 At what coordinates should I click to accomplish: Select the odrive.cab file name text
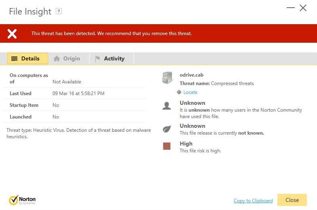click(x=191, y=75)
